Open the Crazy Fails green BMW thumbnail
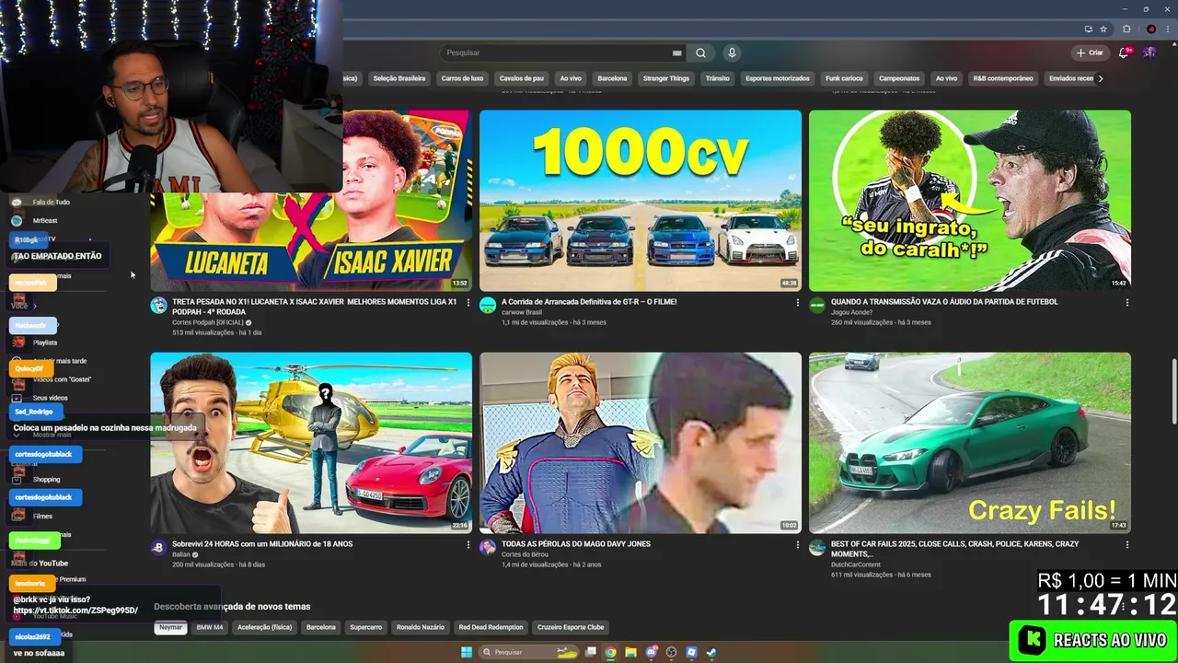This screenshot has height=663, width=1178. point(970,443)
